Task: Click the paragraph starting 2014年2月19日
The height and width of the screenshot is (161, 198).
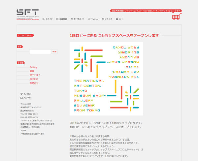Action: 106,125
